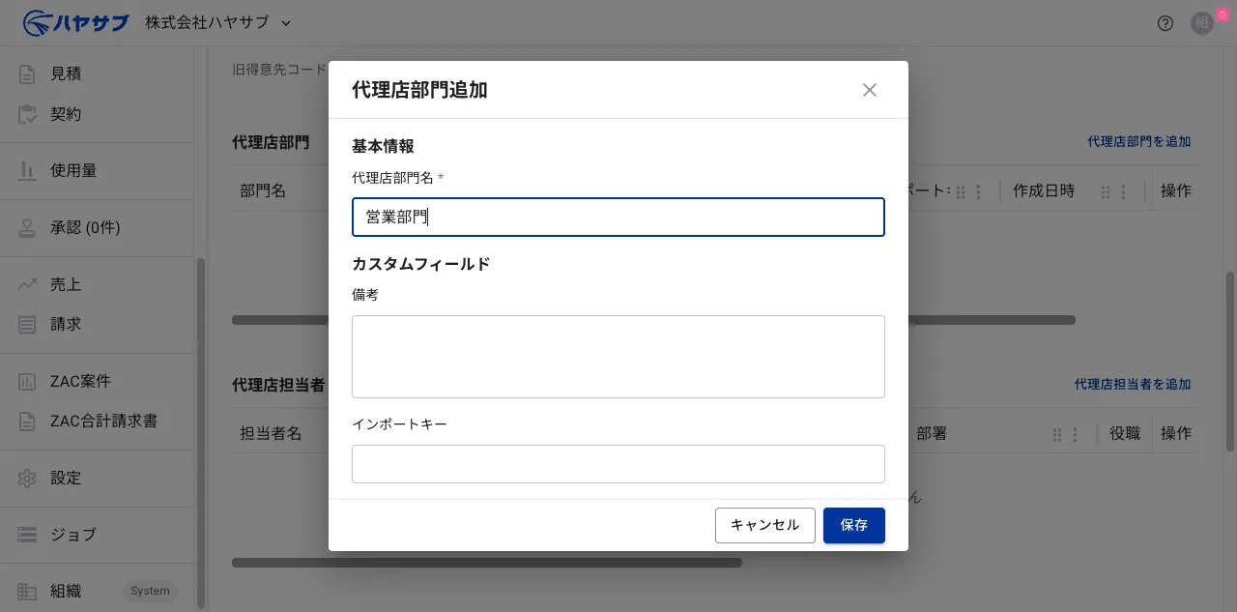Click the ジョブ list icon
1237x612 pixels.
pos(27,535)
